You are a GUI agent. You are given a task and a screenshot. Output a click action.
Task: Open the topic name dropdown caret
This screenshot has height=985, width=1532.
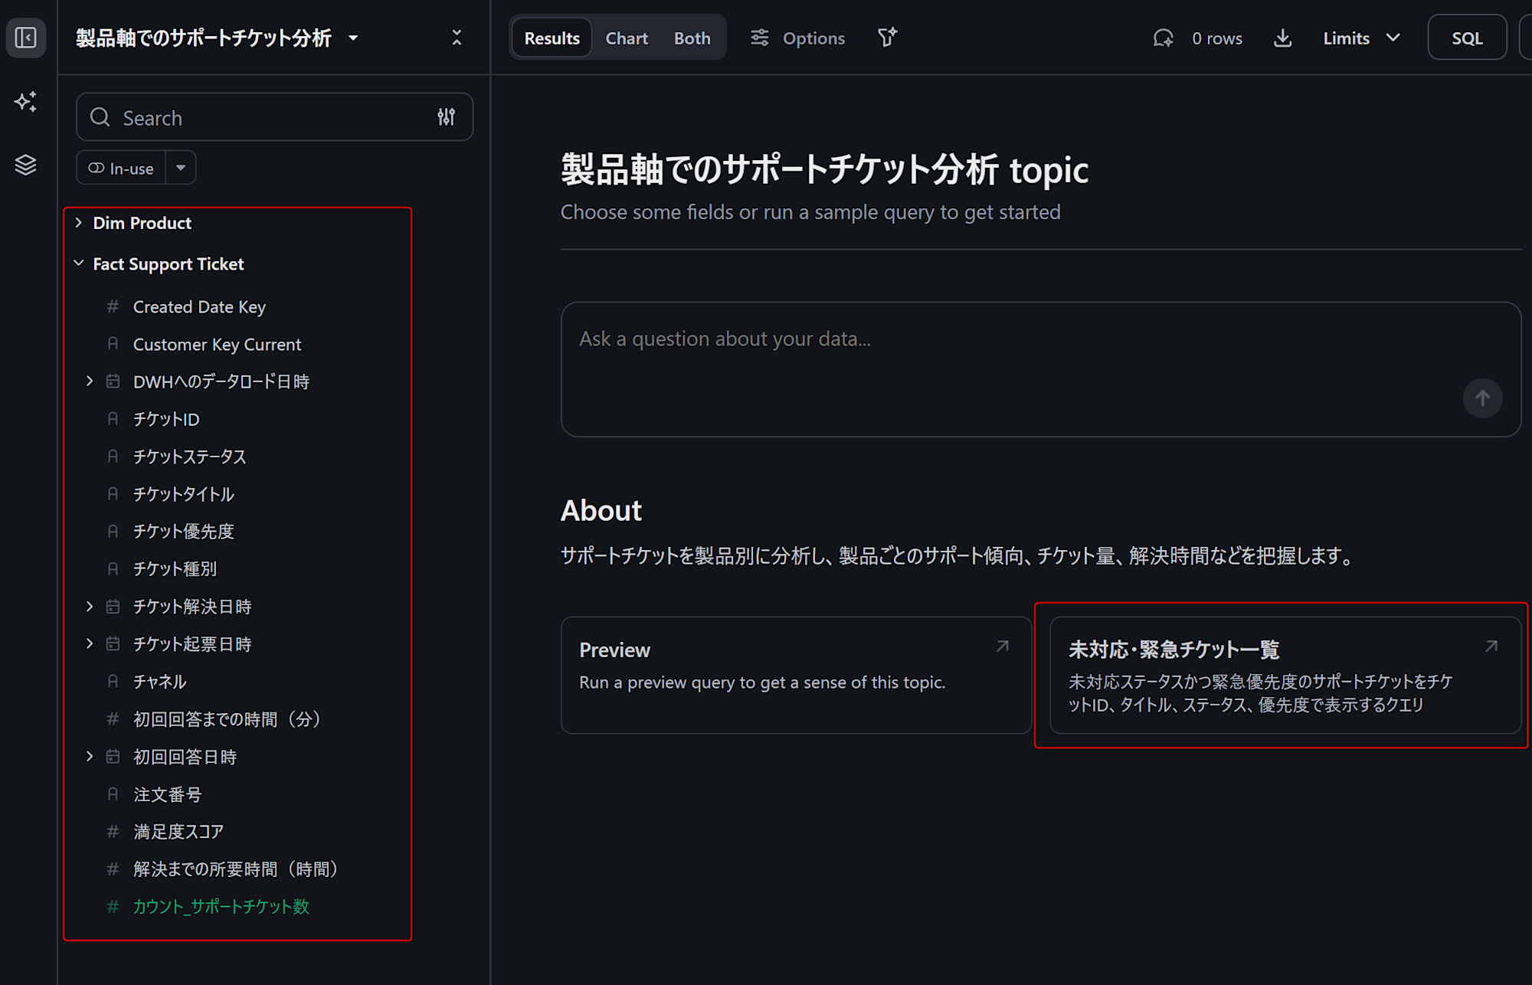[x=353, y=38]
